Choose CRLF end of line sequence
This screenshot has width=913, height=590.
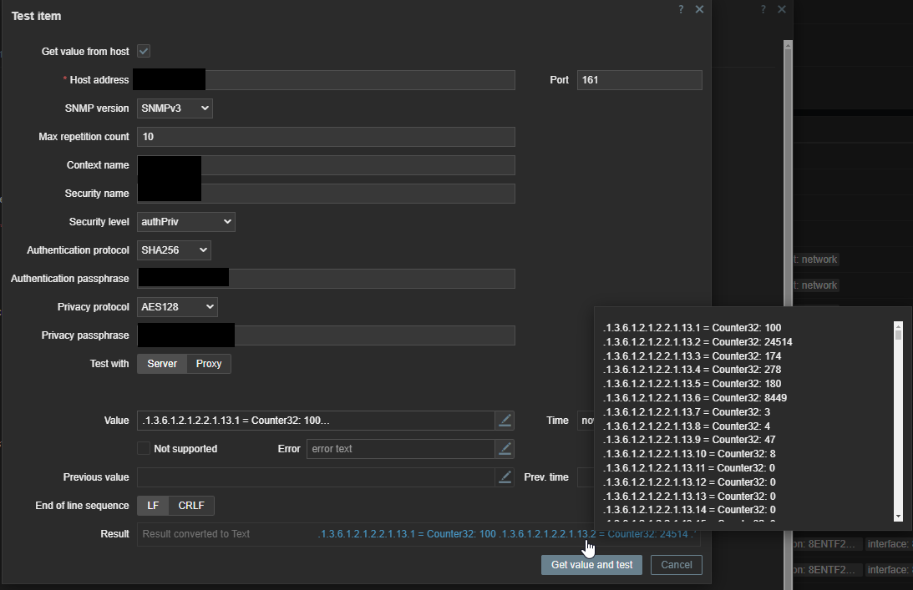point(191,506)
